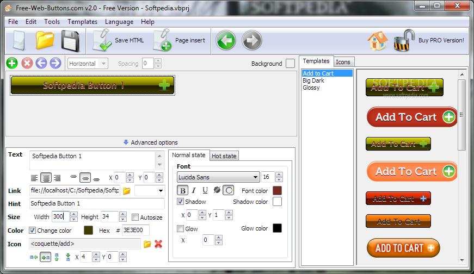Collapse the Advanced options section
474x274 pixels.
(x=151, y=142)
